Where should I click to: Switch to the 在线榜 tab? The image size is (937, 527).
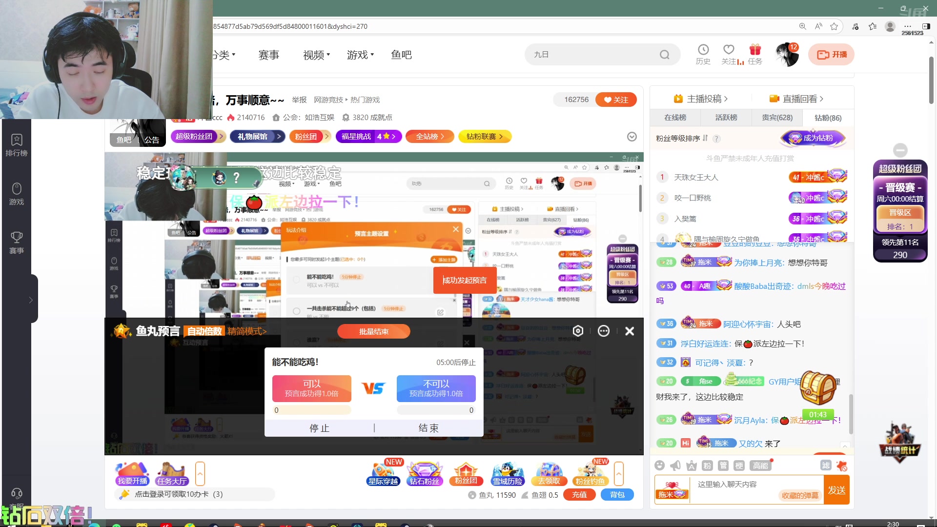tap(675, 118)
